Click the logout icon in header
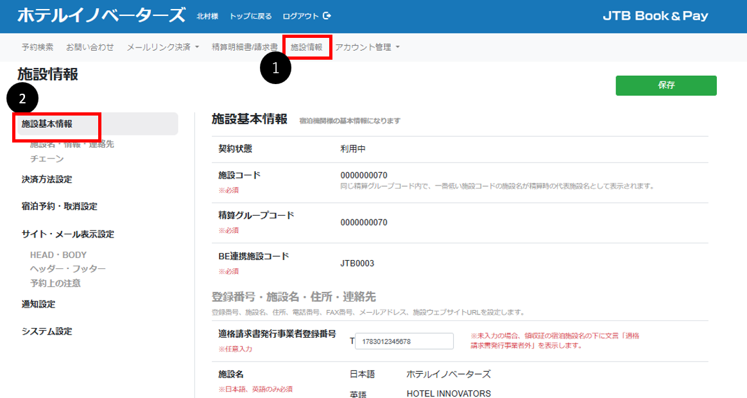The height and width of the screenshot is (398, 747). click(x=327, y=16)
